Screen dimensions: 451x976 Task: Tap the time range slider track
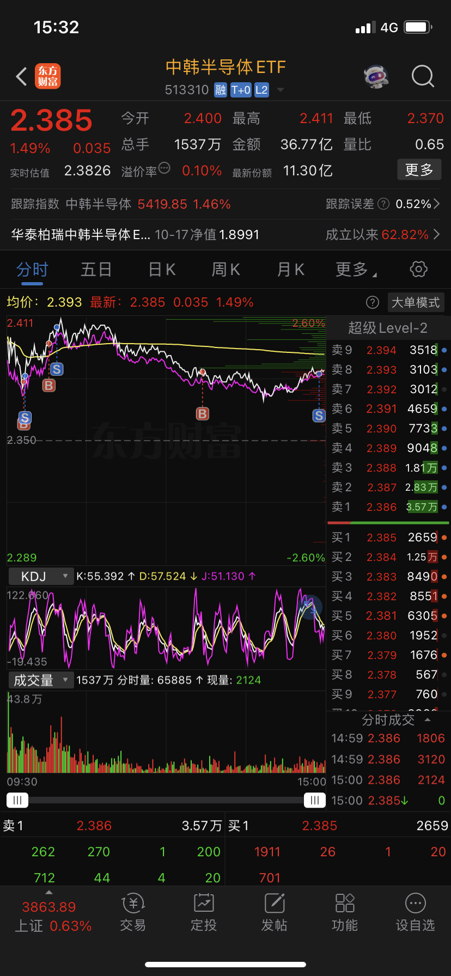[166, 800]
